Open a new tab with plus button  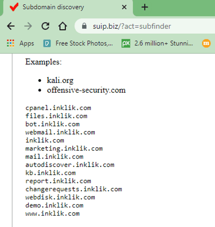point(145,7)
